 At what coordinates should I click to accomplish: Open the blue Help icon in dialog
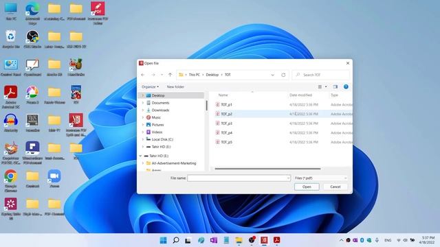click(x=346, y=87)
